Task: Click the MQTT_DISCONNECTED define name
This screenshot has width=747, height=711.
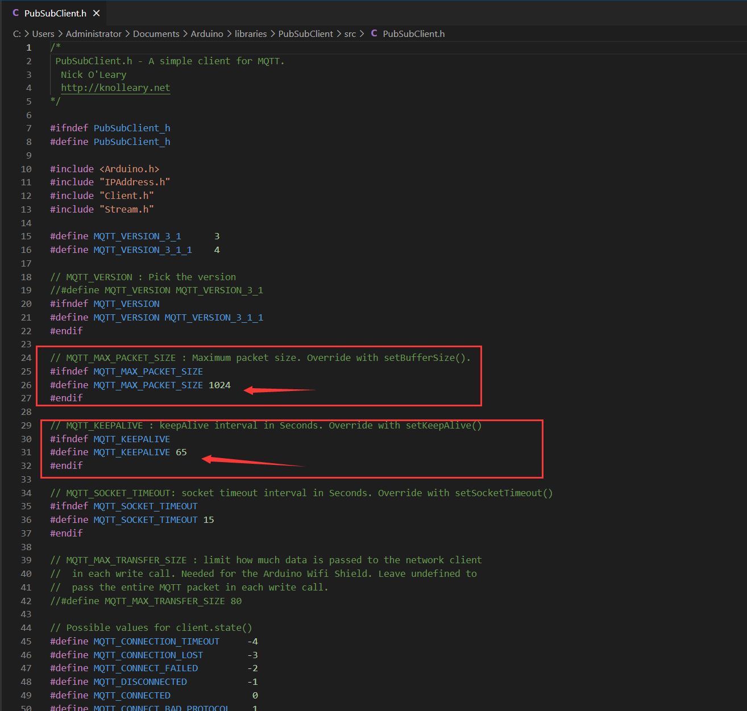Action: [x=140, y=681]
